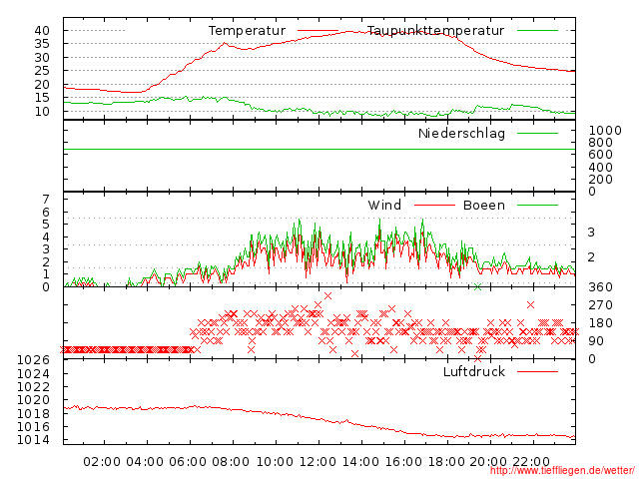Click the 1026 pressure axis value

pyautogui.click(x=33, y=359)
